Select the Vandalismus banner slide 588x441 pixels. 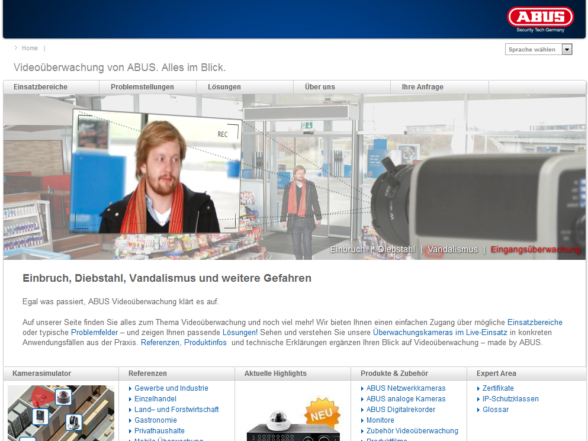point(452,249)
